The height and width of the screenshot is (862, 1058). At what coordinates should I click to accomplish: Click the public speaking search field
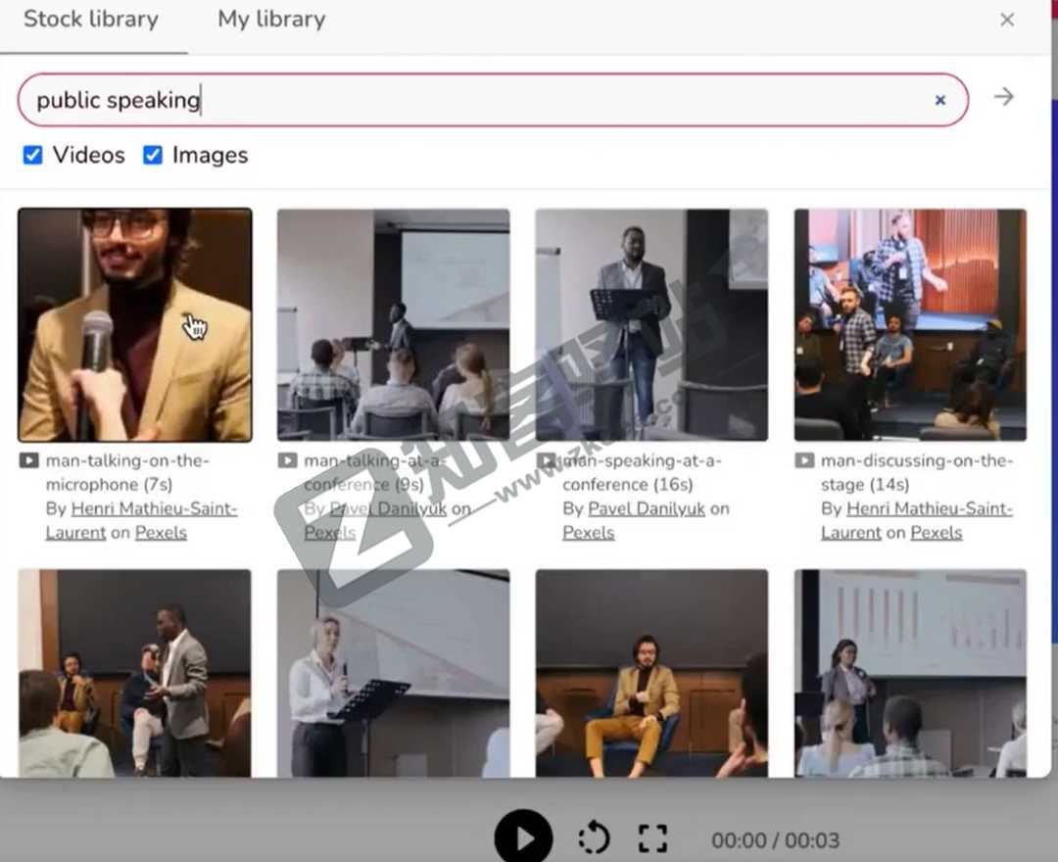pos(470,100)
